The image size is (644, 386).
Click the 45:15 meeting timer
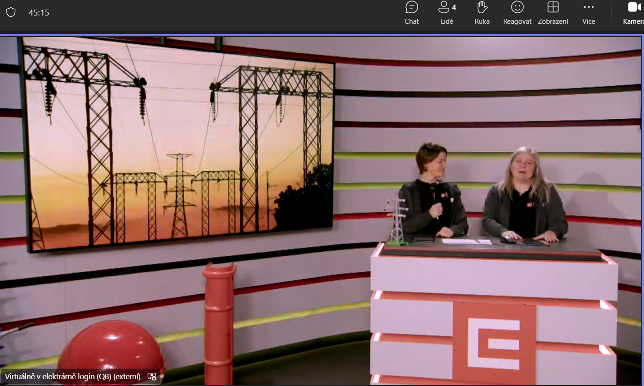coord(39,13)
